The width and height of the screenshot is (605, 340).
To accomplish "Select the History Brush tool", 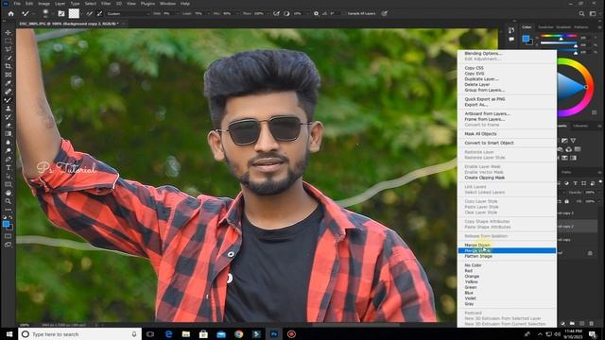I will [9, 117].
